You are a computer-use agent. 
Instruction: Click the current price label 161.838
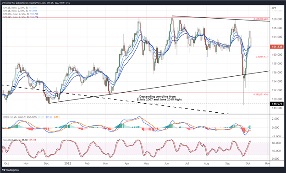277,47
